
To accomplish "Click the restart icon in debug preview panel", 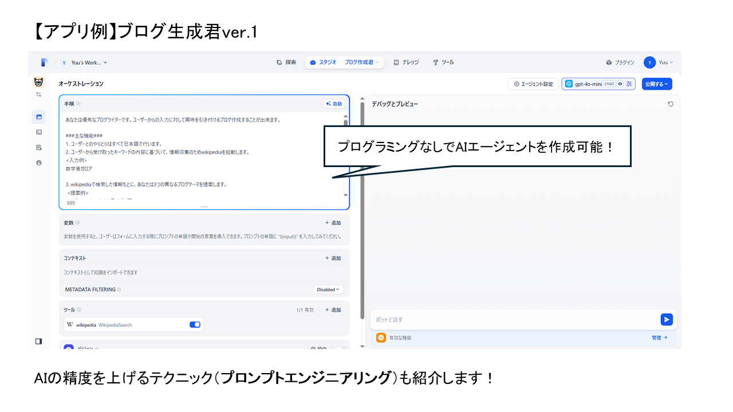I will click(671, 104).
